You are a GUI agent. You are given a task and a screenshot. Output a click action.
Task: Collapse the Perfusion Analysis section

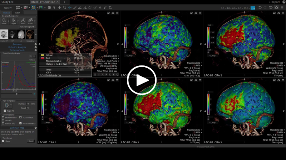[35, 47]
